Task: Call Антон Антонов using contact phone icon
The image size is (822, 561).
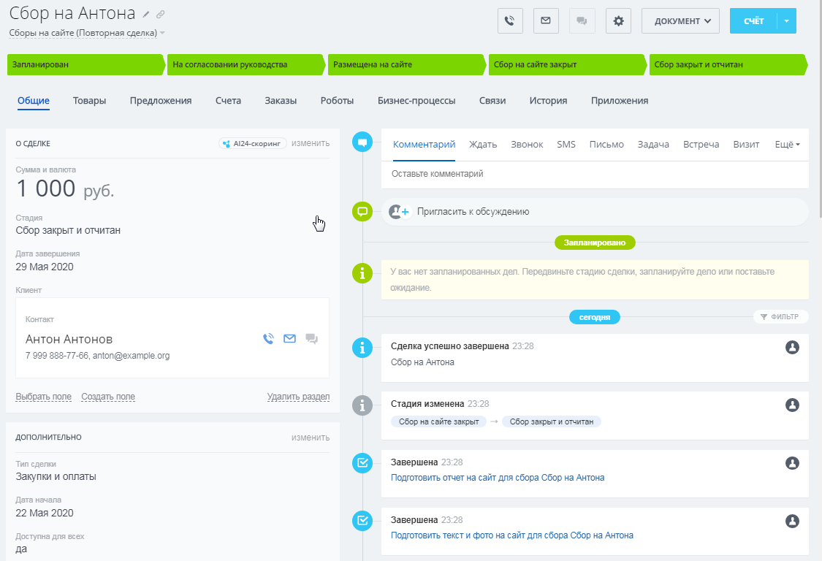Action: [268, 338]
